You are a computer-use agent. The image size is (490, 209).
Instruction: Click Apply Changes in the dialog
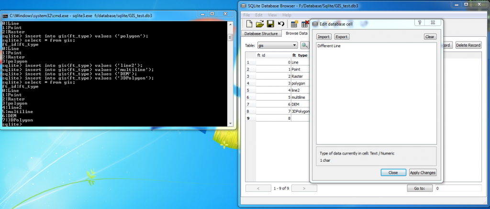click(x=423, y=173)
